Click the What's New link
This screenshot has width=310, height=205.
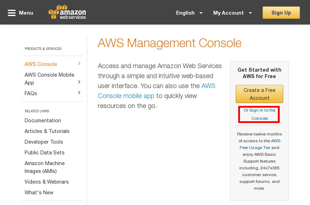(x=39, y=193)
